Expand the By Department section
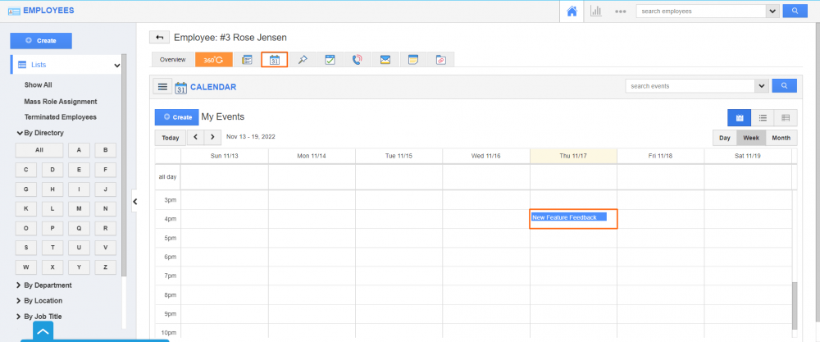The height and width of the screenshot is (342, 820). [48, 285]
